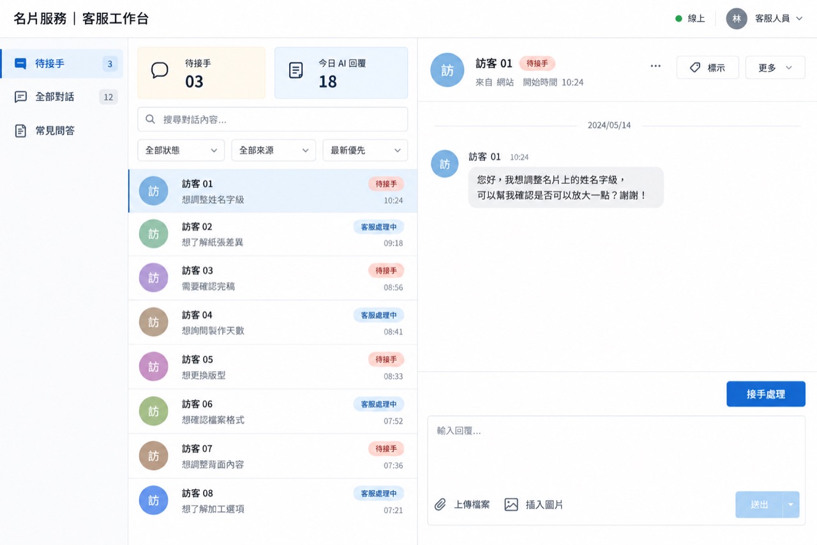Click the 林 user avatar

(737, 19)
